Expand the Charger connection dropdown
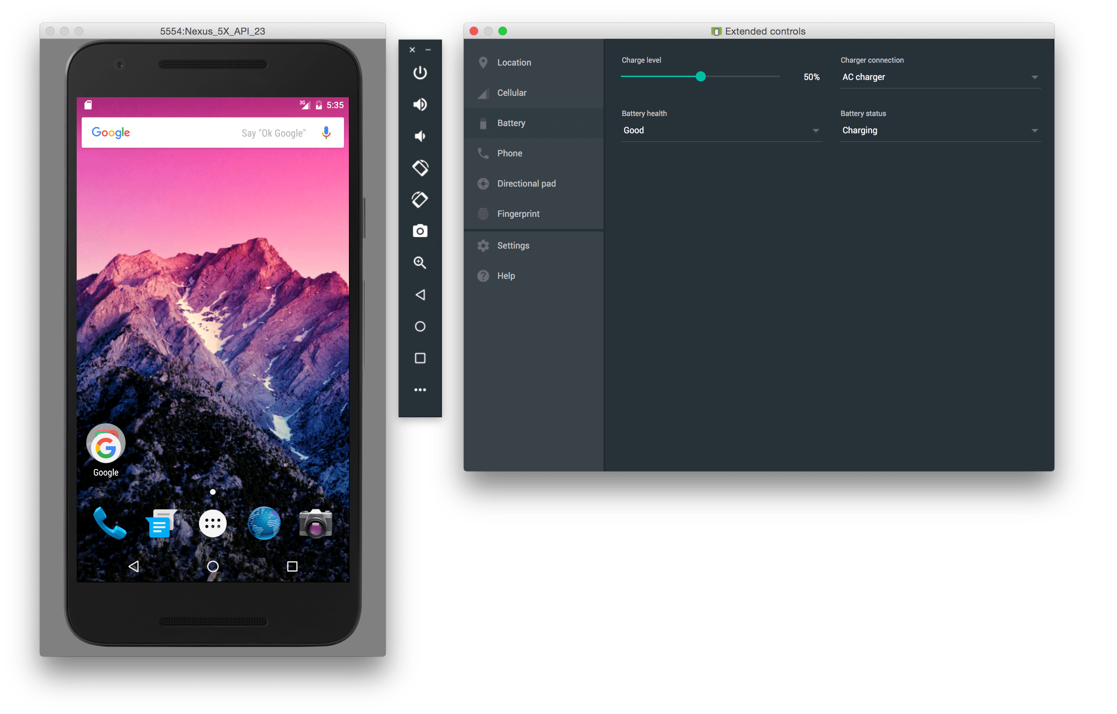 (940, 77)
